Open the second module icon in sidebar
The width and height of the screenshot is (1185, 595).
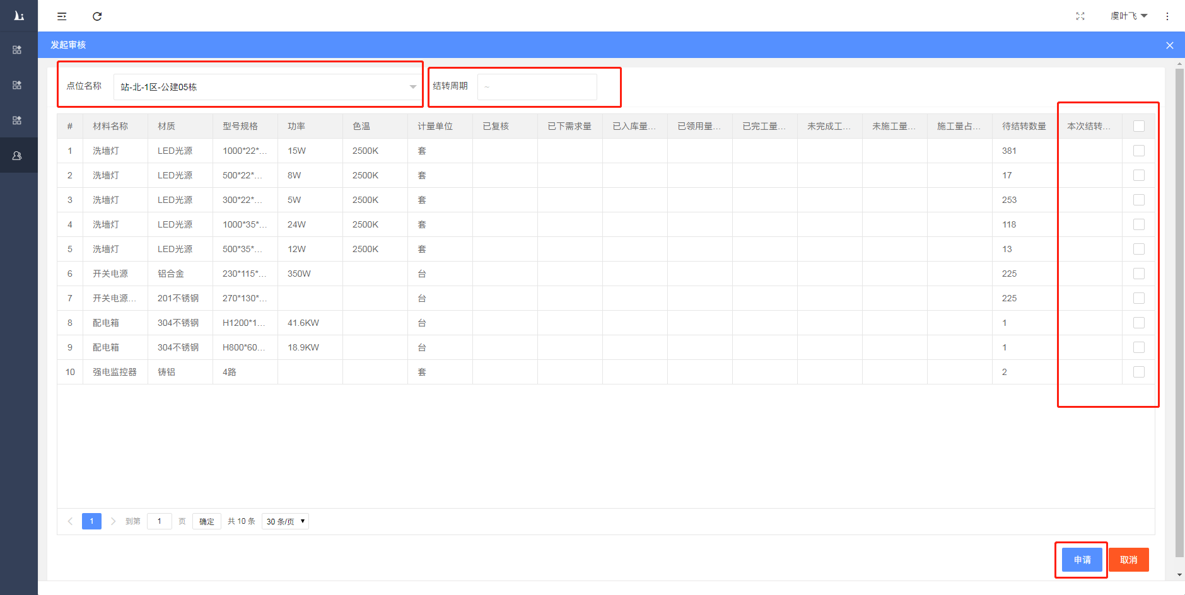point(18,85)
